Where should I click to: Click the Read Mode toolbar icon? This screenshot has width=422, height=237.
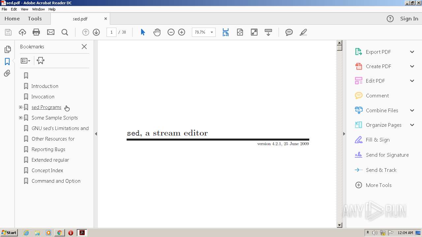point(268,32)
